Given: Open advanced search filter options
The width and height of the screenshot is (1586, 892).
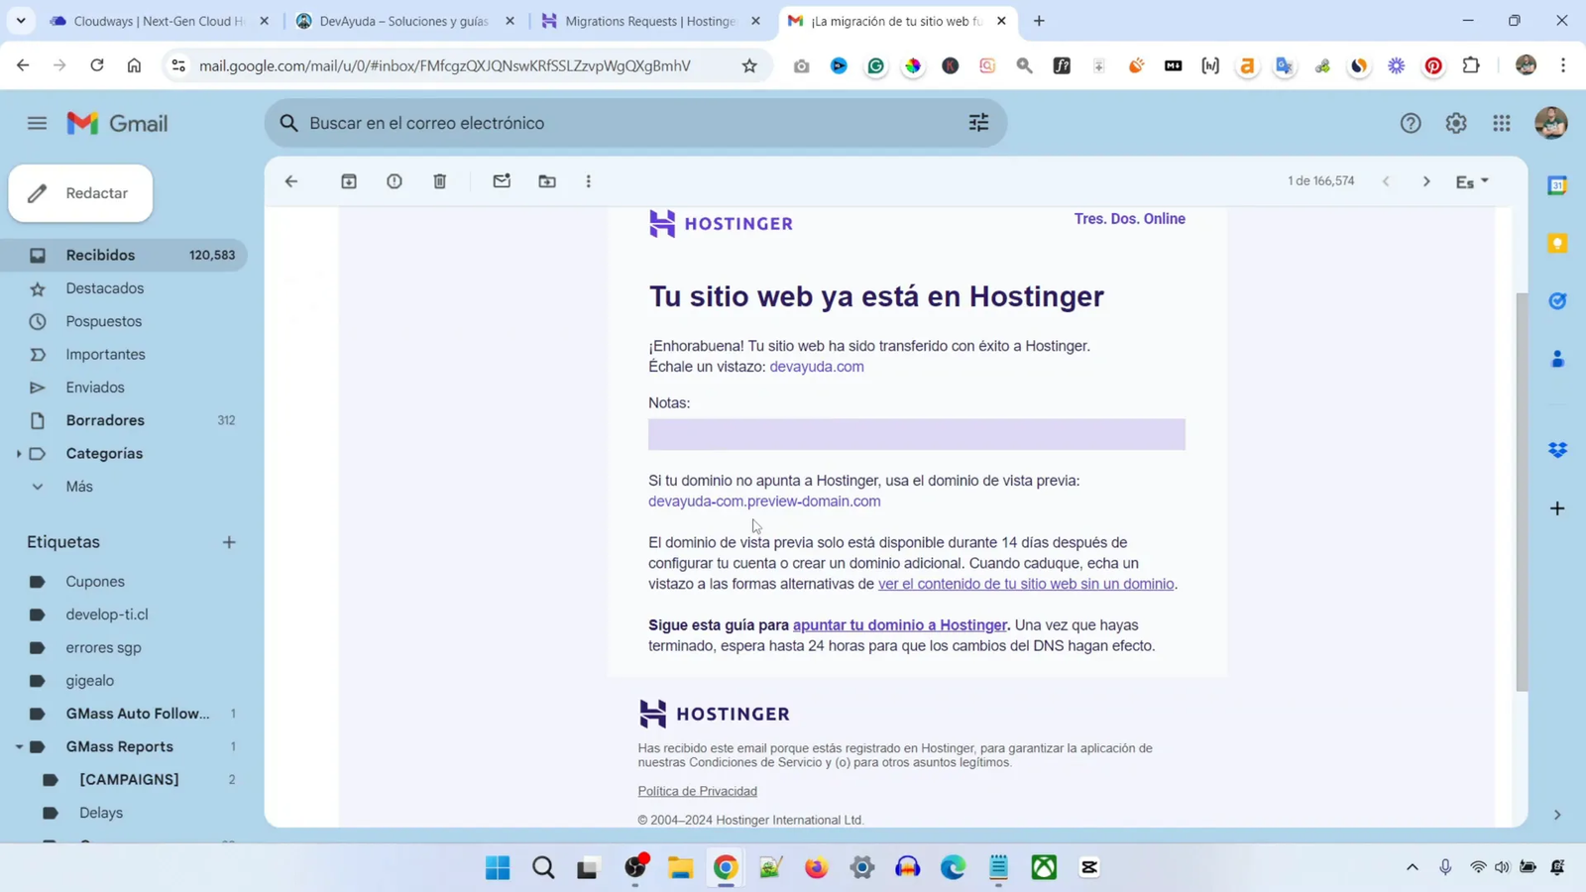Looking at the screenshot, I should [x=977, y=122].
